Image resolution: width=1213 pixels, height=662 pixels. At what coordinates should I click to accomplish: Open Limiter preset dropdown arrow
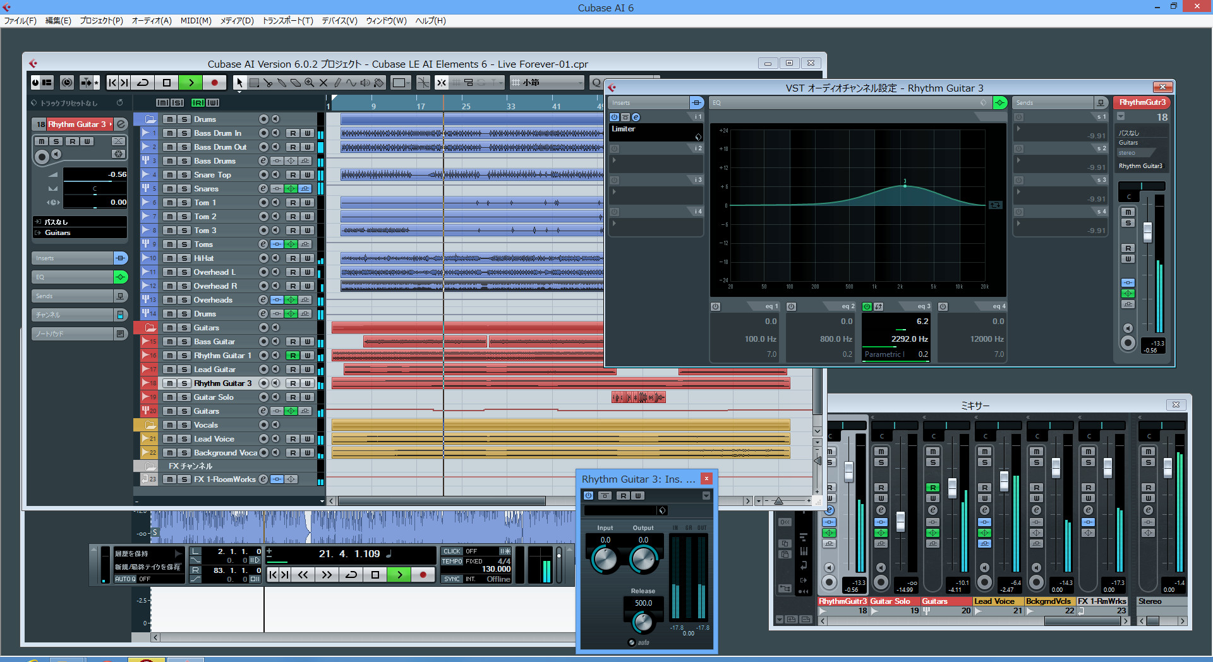coord(706,496)
